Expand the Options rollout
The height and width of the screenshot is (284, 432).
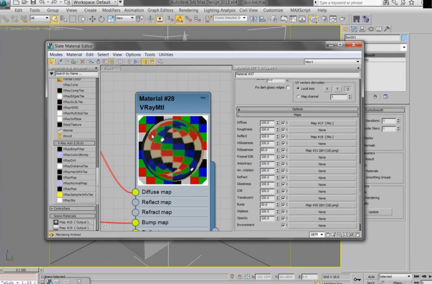(297, 109)
